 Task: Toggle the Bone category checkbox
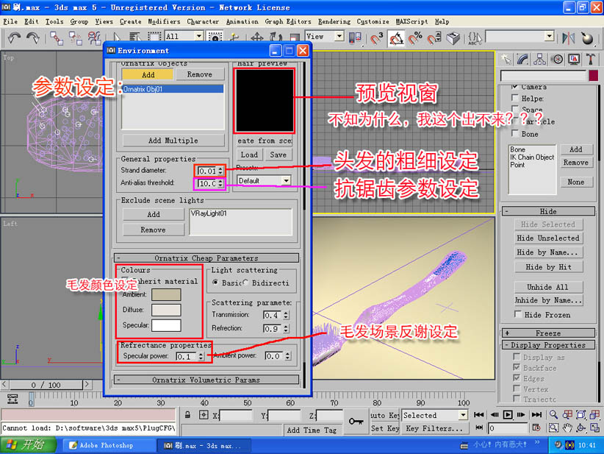[514, 133]
